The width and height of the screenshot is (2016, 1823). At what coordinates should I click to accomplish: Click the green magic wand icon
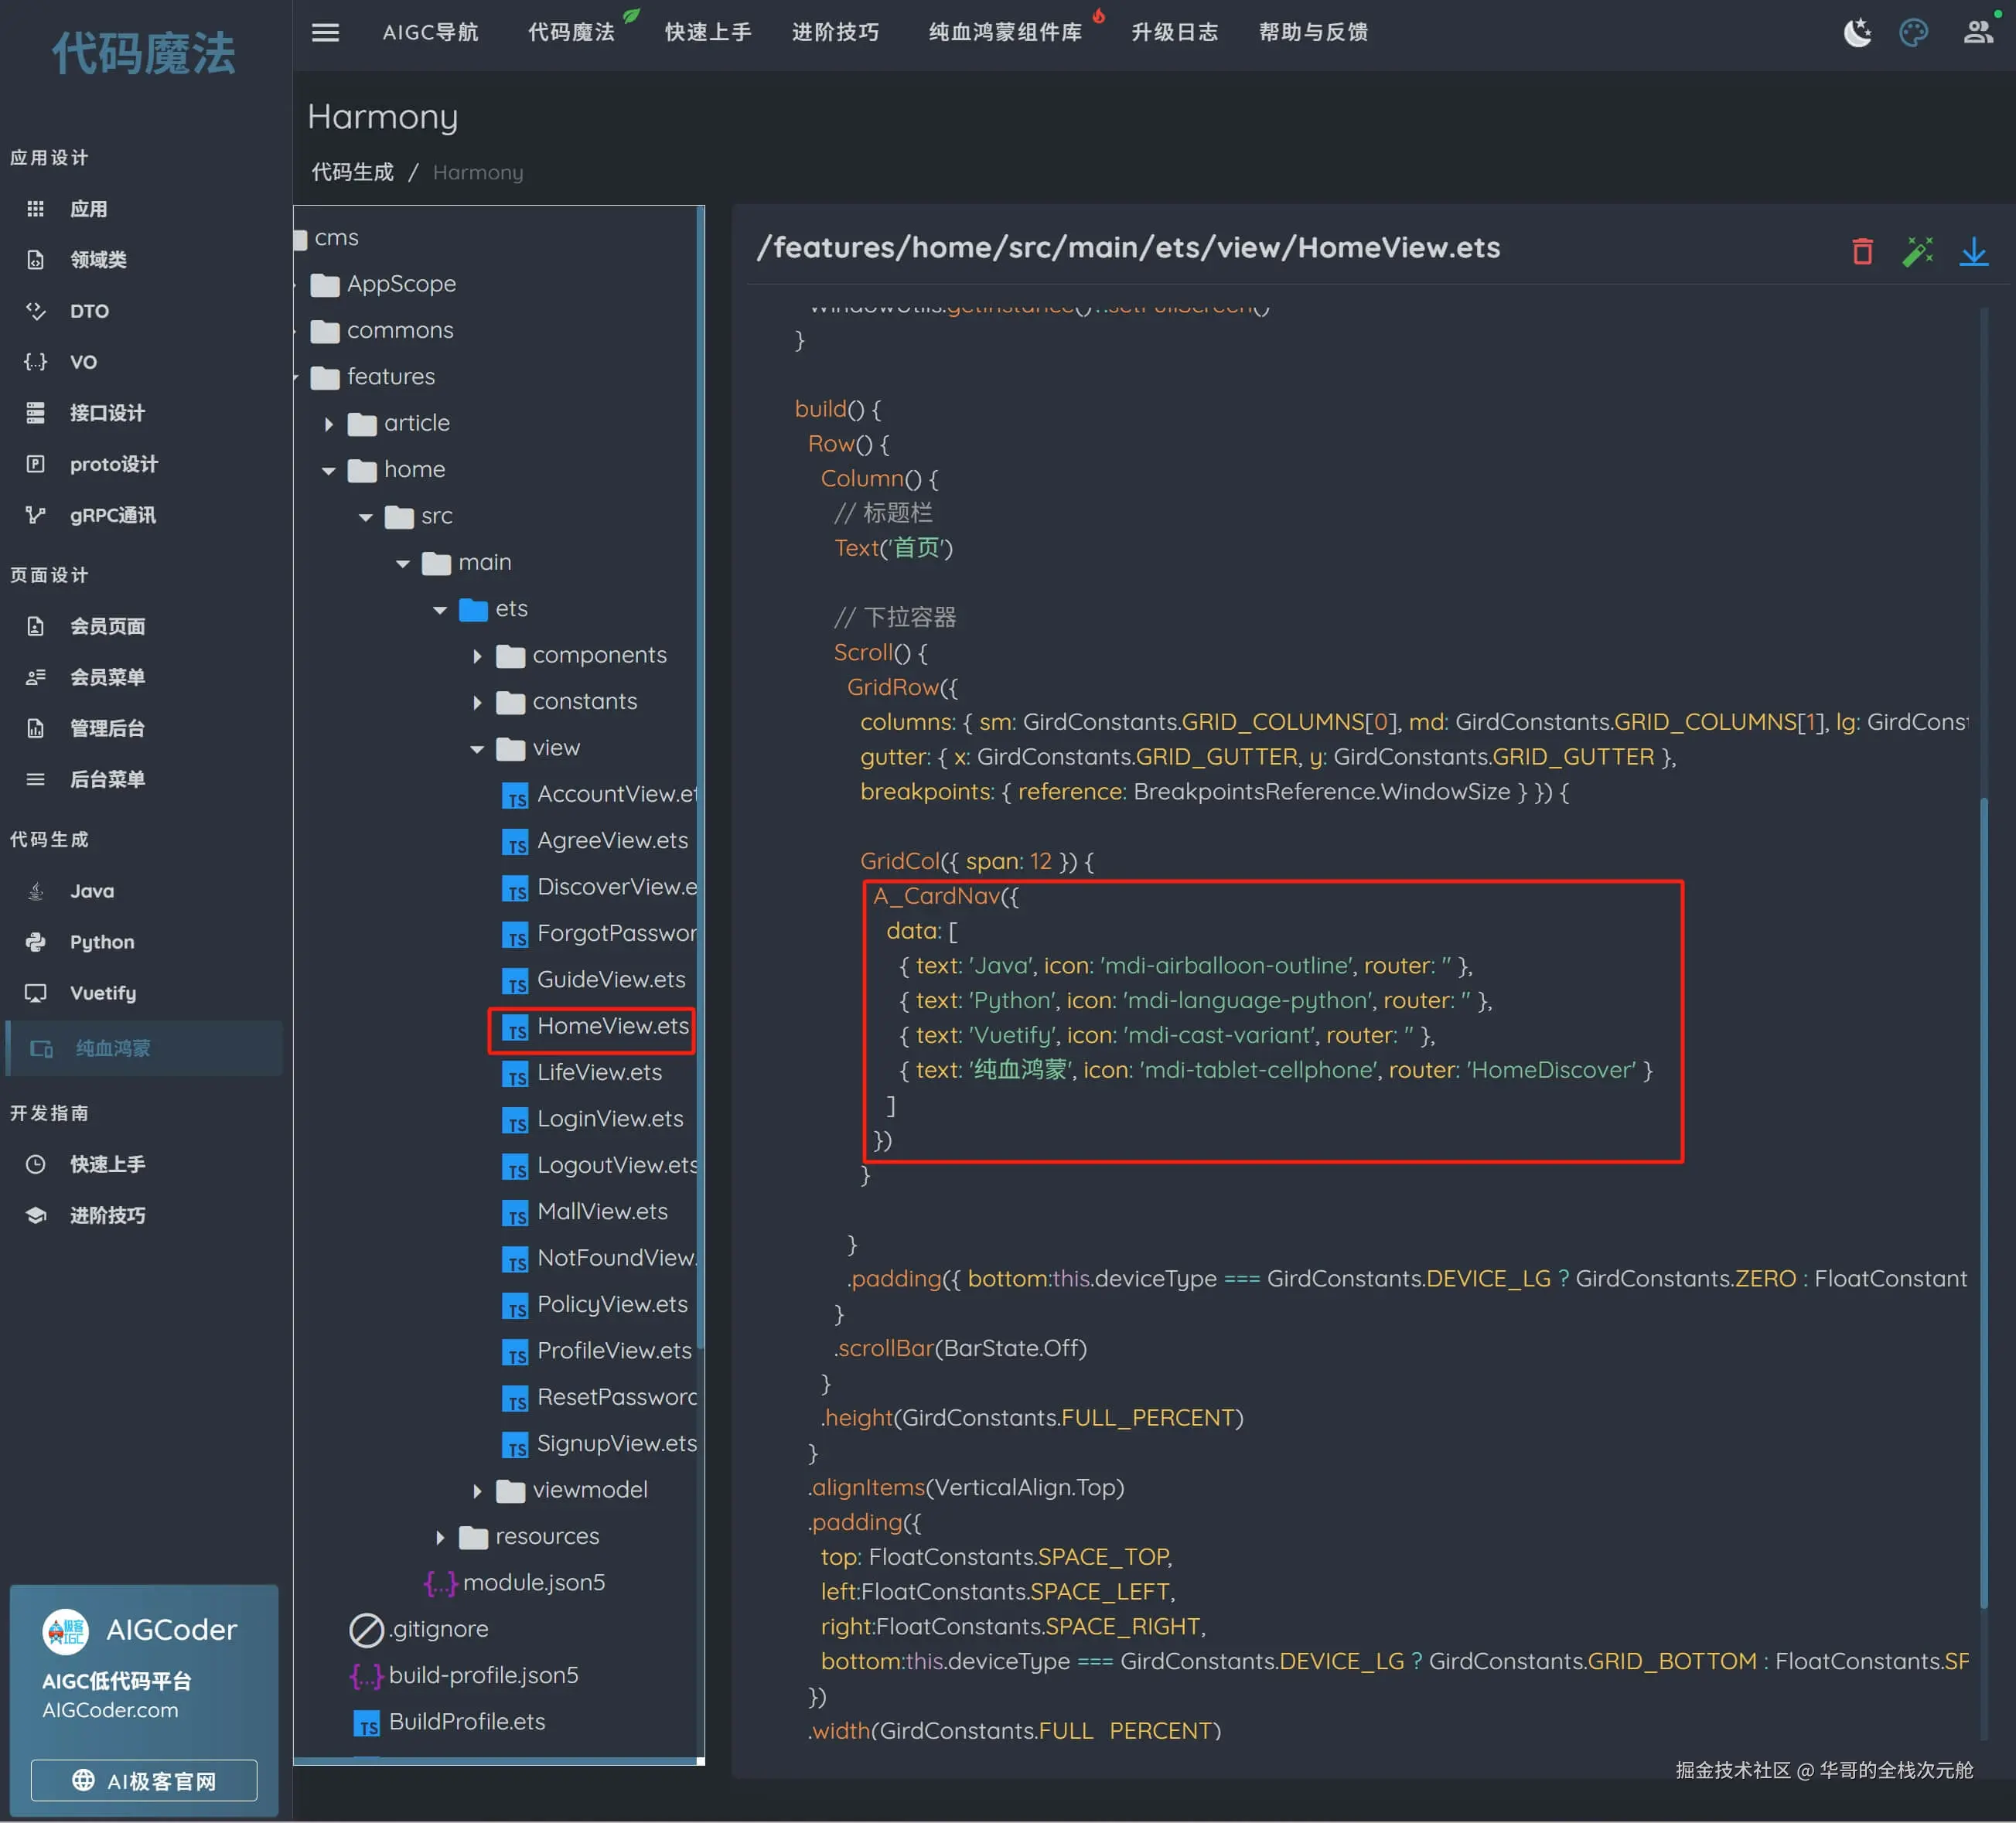tap(1917, 251)
